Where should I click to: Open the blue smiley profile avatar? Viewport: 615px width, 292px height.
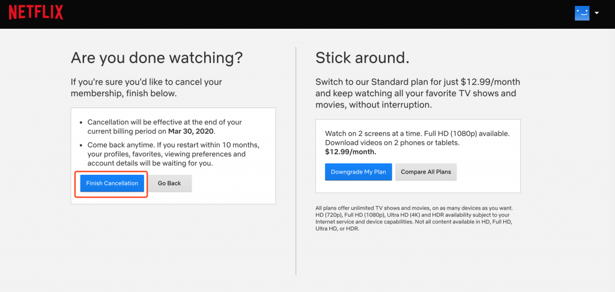click(x=582, y=13)
